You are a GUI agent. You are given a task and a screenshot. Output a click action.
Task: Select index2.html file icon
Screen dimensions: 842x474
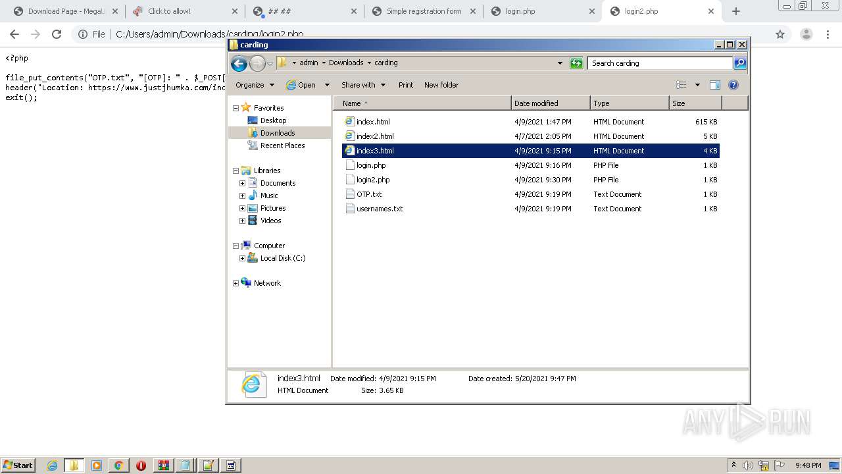click(x=350, y=136)
